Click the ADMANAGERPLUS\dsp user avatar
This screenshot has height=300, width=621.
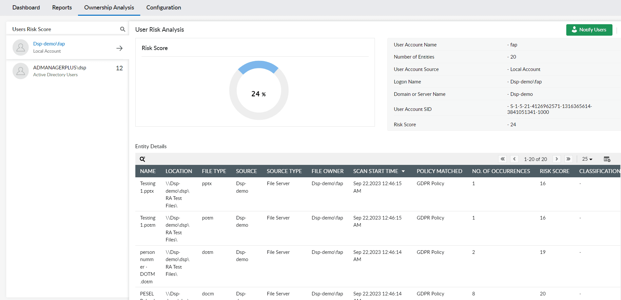point(21,71)
